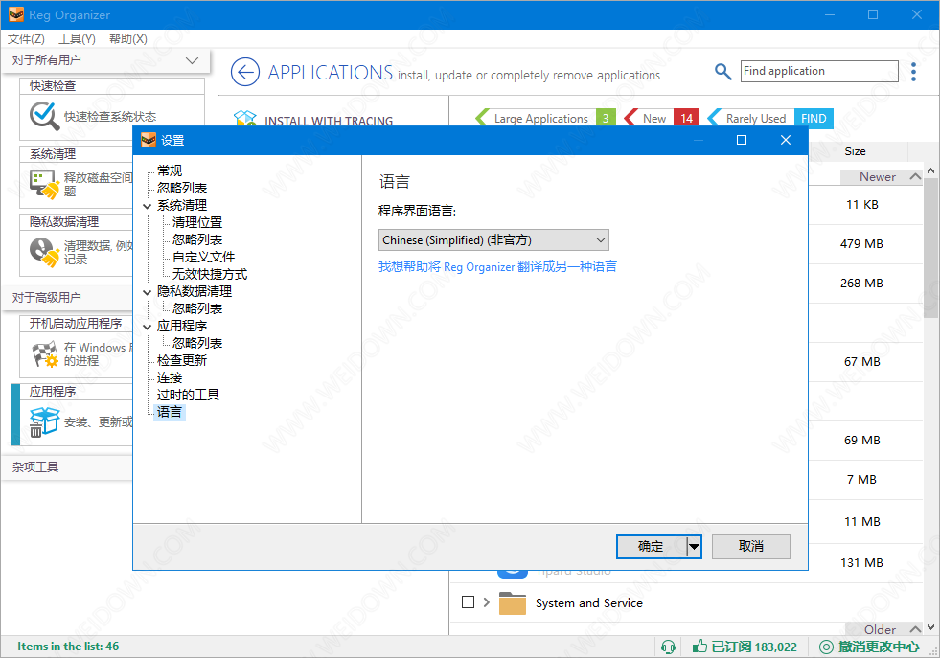Click the disk cleanup broom icon
Image resolution: width=940 pixels, height=658 pixels.
44,185
